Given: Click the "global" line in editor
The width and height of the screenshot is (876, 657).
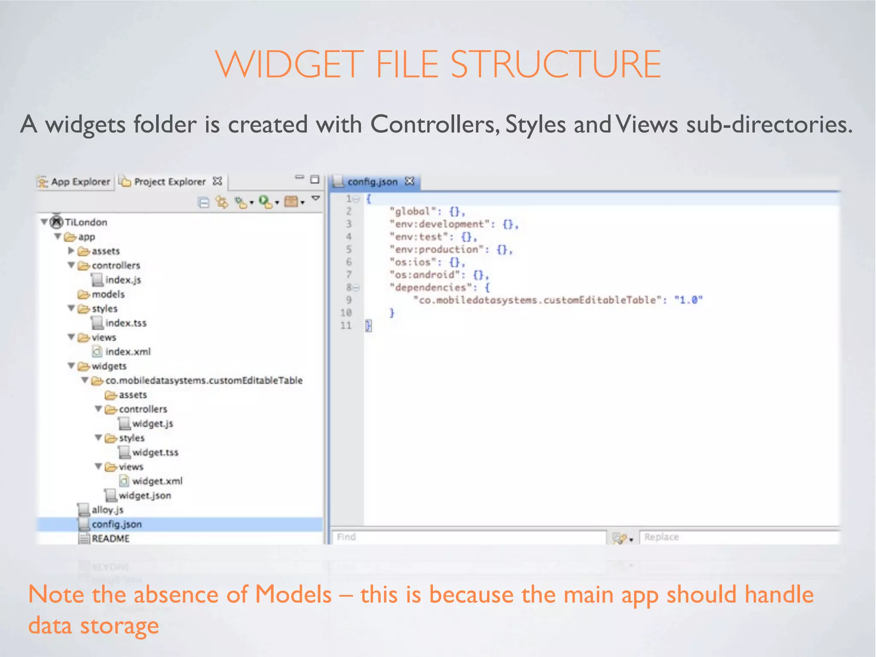Looking at the screenshot, I should tap(427, 211).
